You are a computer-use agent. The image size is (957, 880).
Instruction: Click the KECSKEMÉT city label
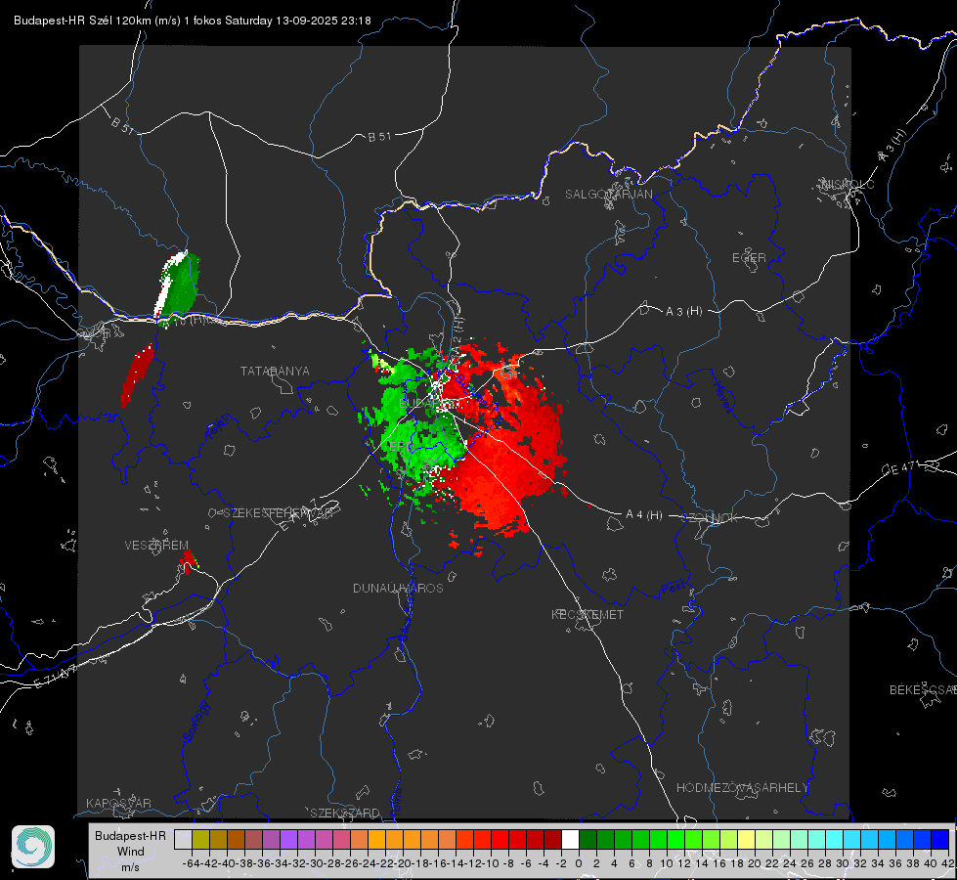tap(587, 615)
